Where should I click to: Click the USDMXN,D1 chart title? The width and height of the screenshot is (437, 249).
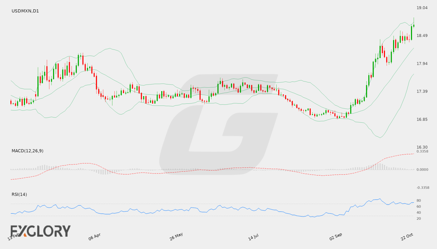tap(25, 11)
